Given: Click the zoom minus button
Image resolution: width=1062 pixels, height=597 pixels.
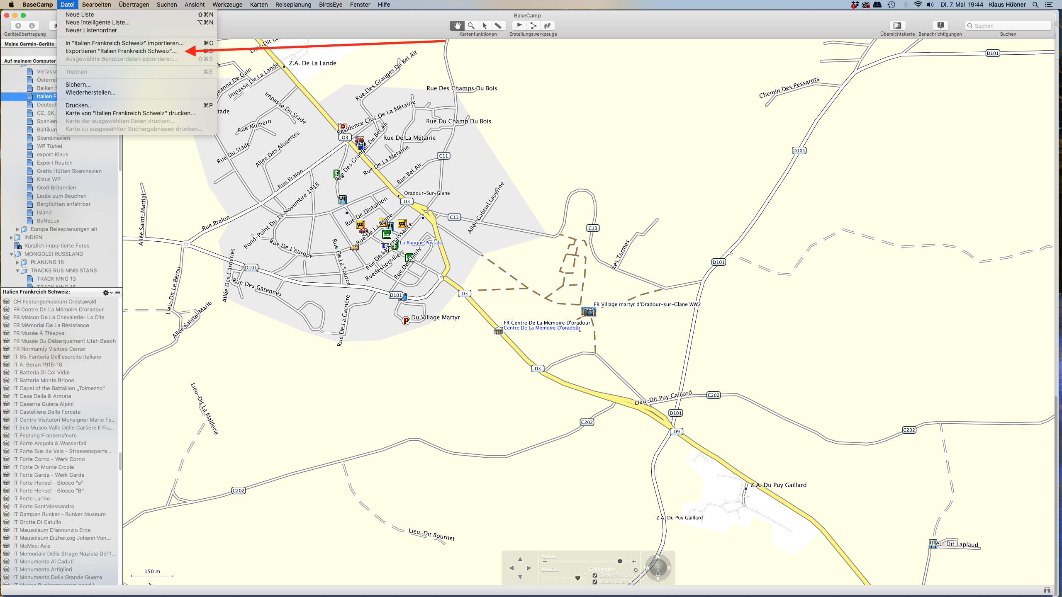Looking at the screenshot, I should [x=545, y=561].
